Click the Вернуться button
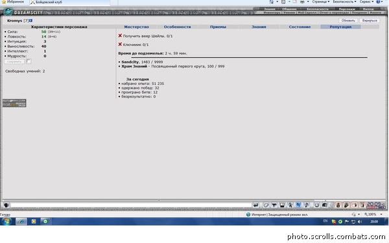Image resolution: width=389 pixels, height=243 pixels. [370, 21]
